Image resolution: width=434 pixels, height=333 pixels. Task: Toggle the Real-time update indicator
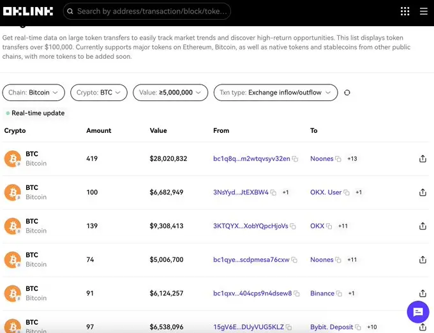36,113
